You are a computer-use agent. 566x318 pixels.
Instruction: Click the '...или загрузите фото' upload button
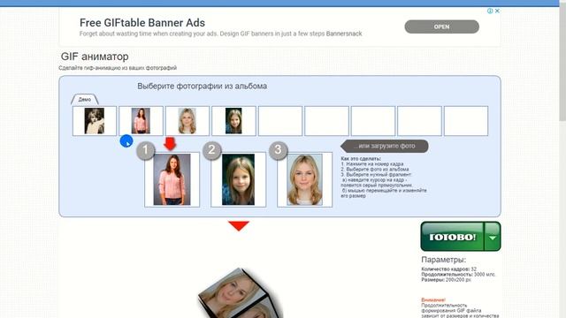[385, 146]
